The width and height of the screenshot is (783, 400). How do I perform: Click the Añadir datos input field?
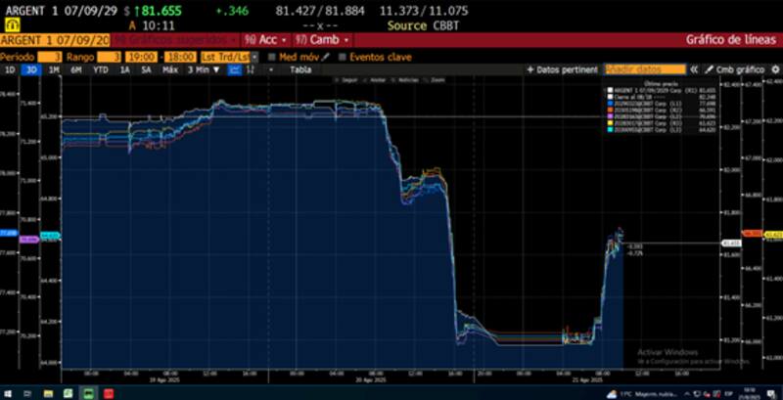coord(644,70)
